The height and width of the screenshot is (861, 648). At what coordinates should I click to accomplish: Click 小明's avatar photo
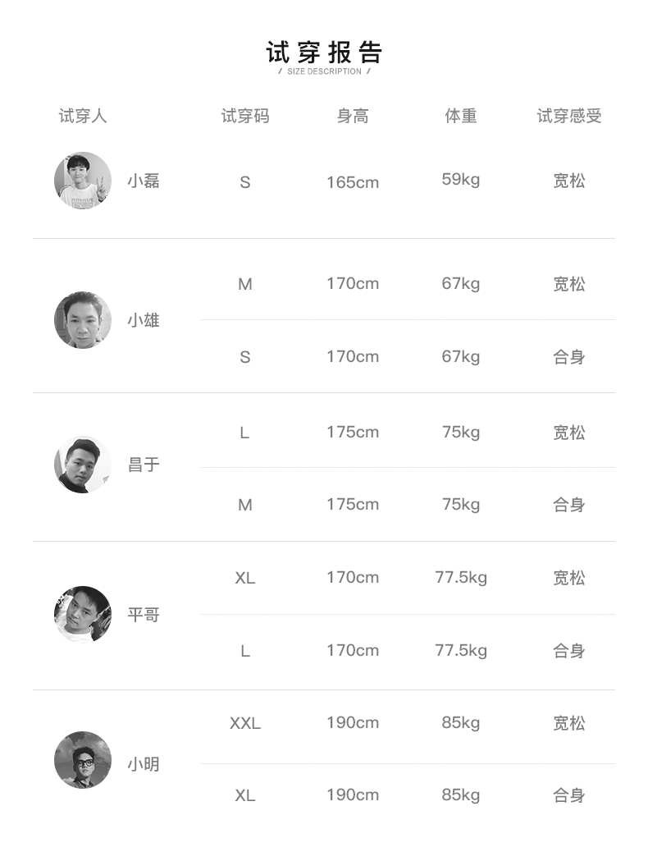(x=83, y=760)
